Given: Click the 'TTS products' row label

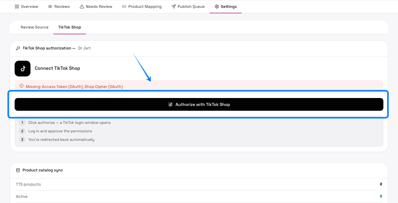Looking at the screenshot, I should [x=28, y=184].
